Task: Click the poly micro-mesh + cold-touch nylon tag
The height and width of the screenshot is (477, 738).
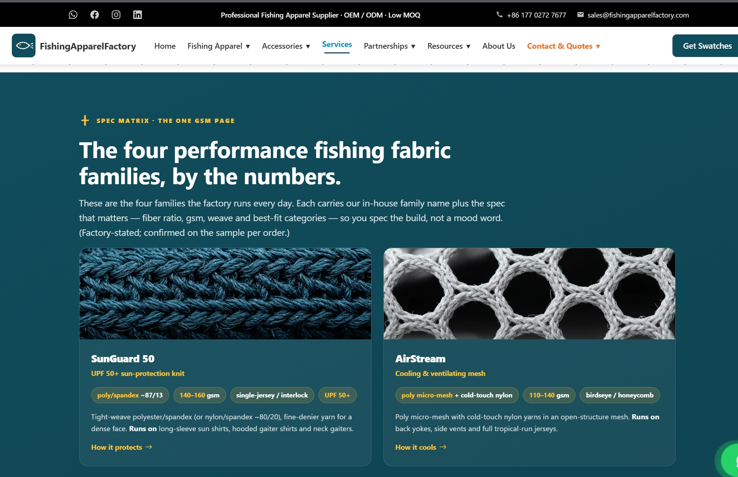Action: click(457, 395)
